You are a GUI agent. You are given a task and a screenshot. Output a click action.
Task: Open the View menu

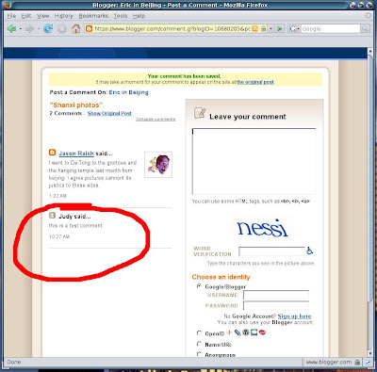(x=42, y=16)
